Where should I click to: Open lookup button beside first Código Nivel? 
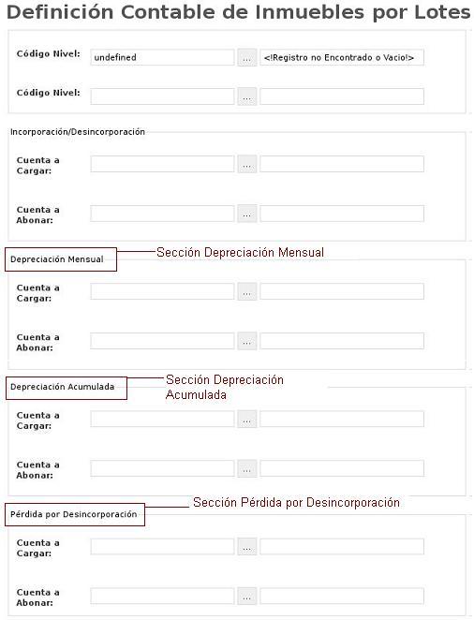[x=247, y=58]
